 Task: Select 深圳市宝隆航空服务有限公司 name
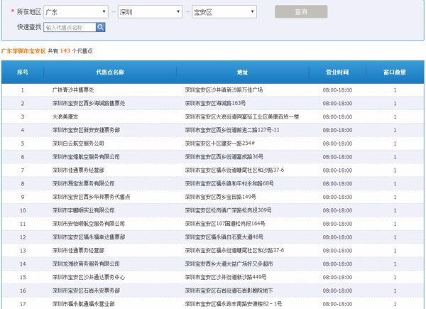point(86,157)
